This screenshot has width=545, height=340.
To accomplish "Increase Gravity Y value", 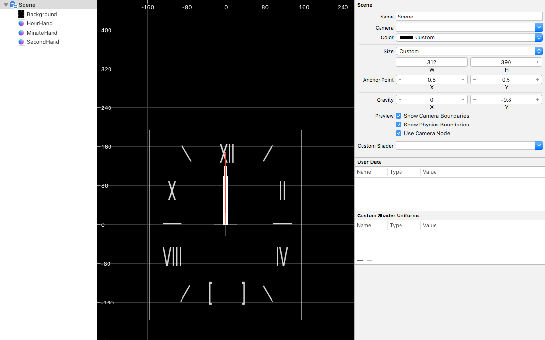I will pos(537,100).
